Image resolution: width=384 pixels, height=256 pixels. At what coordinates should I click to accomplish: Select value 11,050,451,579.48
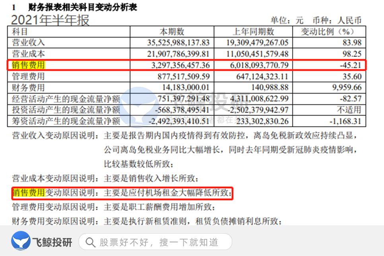tap(257, 54)
